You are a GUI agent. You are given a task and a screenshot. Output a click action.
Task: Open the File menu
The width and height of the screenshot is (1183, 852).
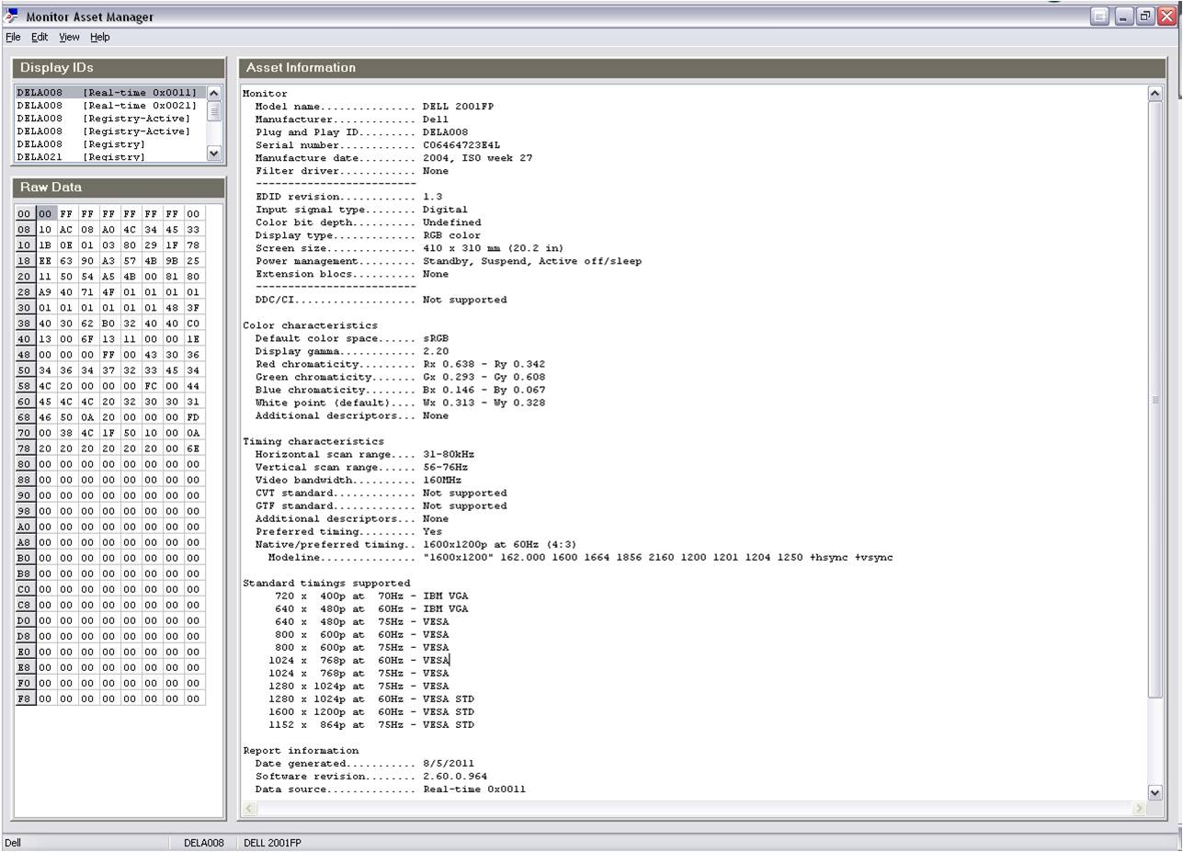coord(12,38)
